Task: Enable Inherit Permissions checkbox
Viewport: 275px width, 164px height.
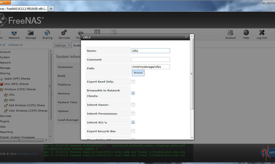Action: [x=133, y=113]
